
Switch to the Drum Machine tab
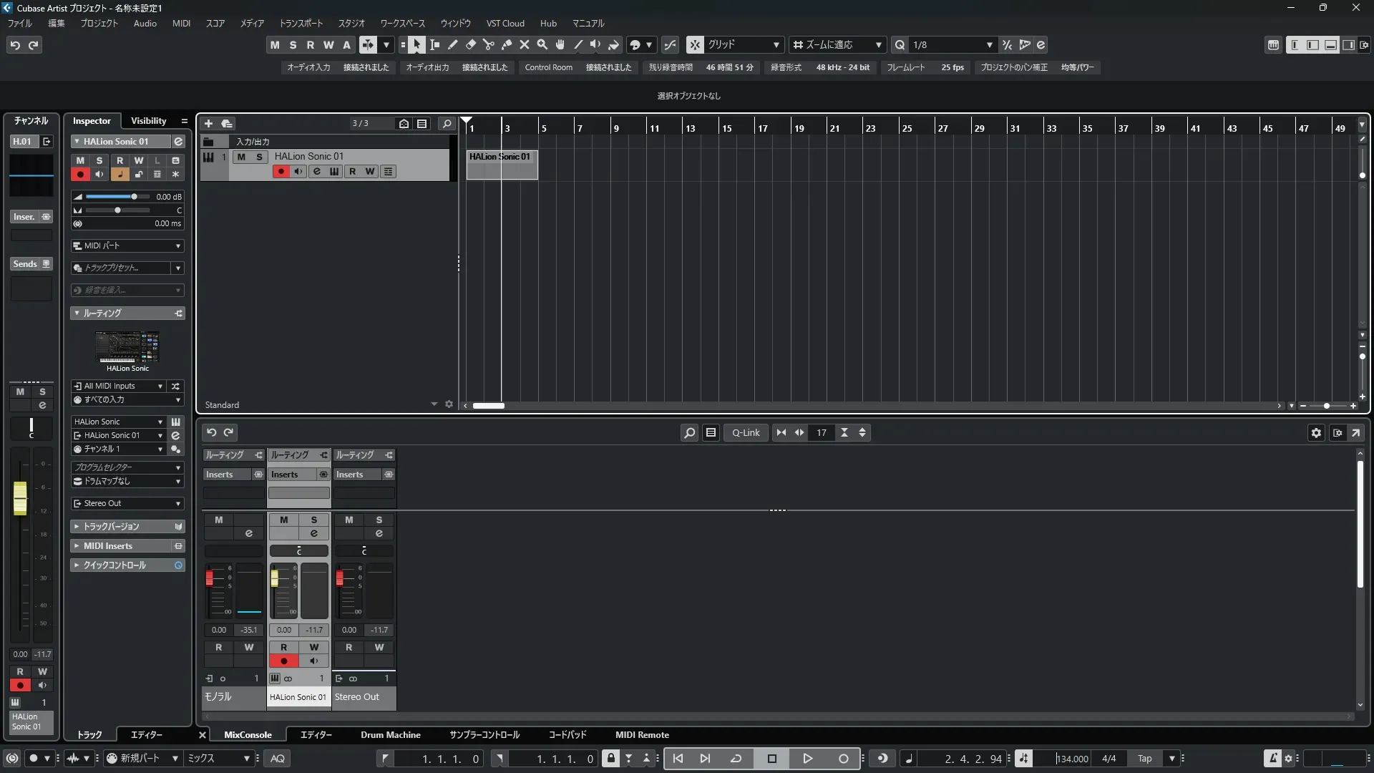point(390,735)
